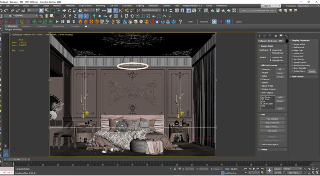Select Material Color radio for Shaded
320x176 pixels.
tap(270, 61)
